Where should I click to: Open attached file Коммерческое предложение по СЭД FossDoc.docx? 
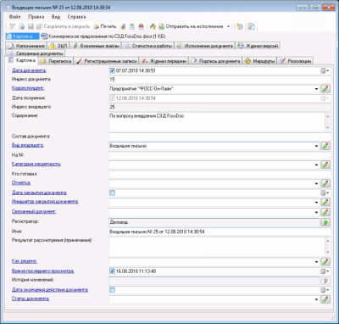[x=103, y=36]
